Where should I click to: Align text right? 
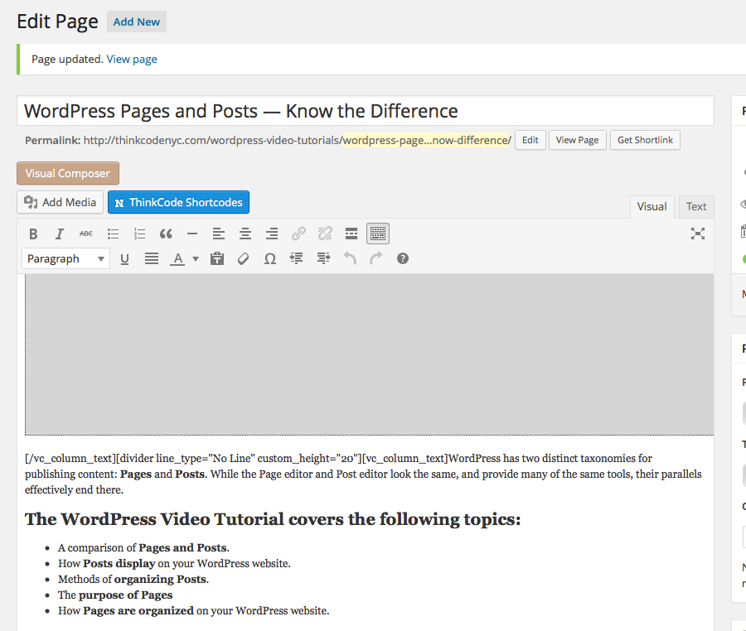272,234
